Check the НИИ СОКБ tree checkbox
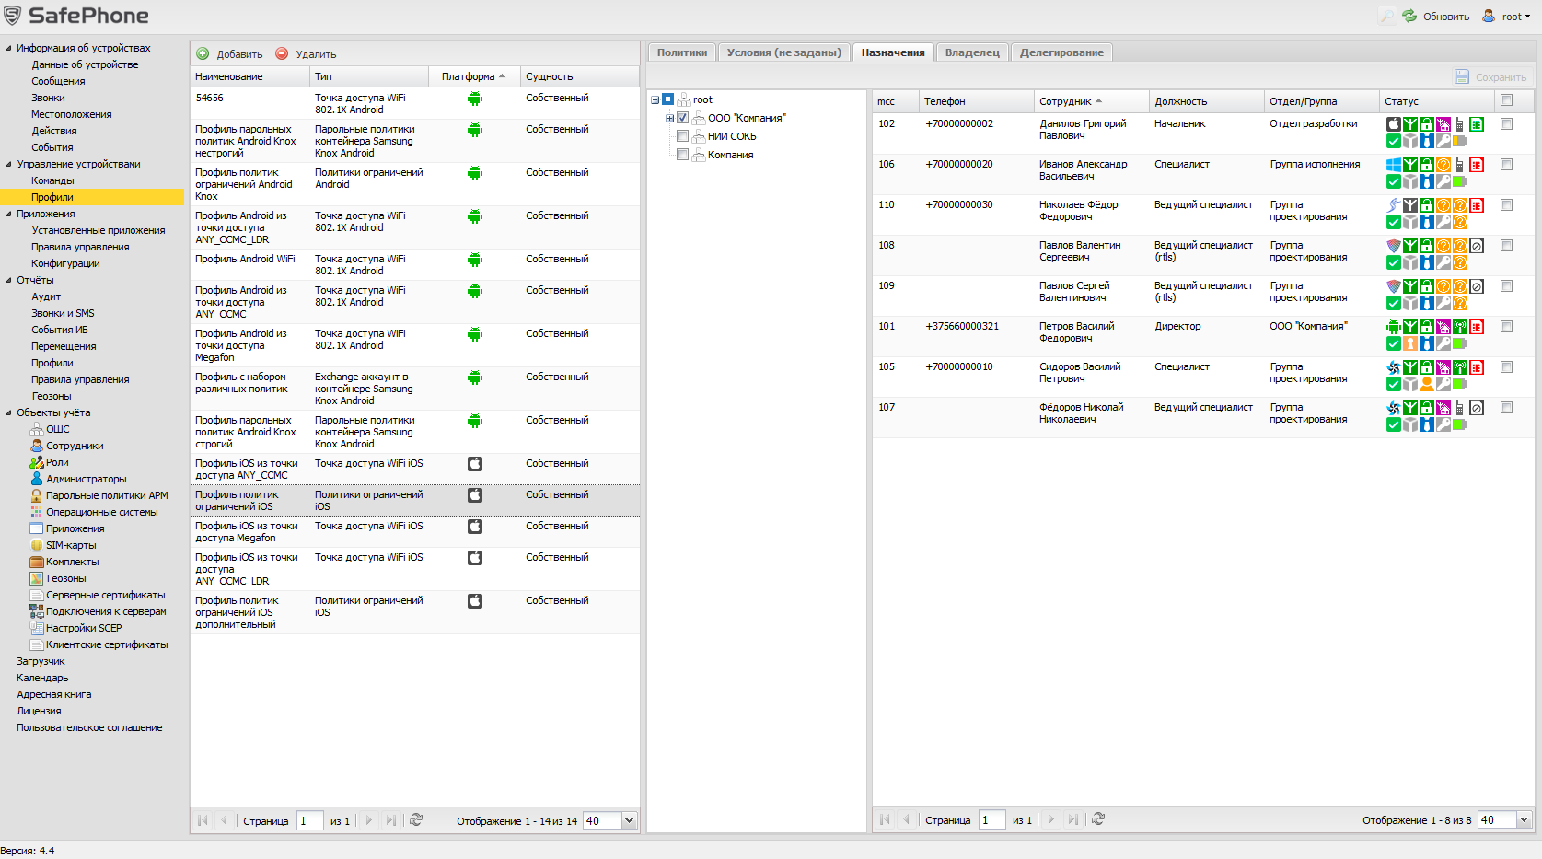The height and width of the screenshot is (859, 1542). click(x=683, y=136)
